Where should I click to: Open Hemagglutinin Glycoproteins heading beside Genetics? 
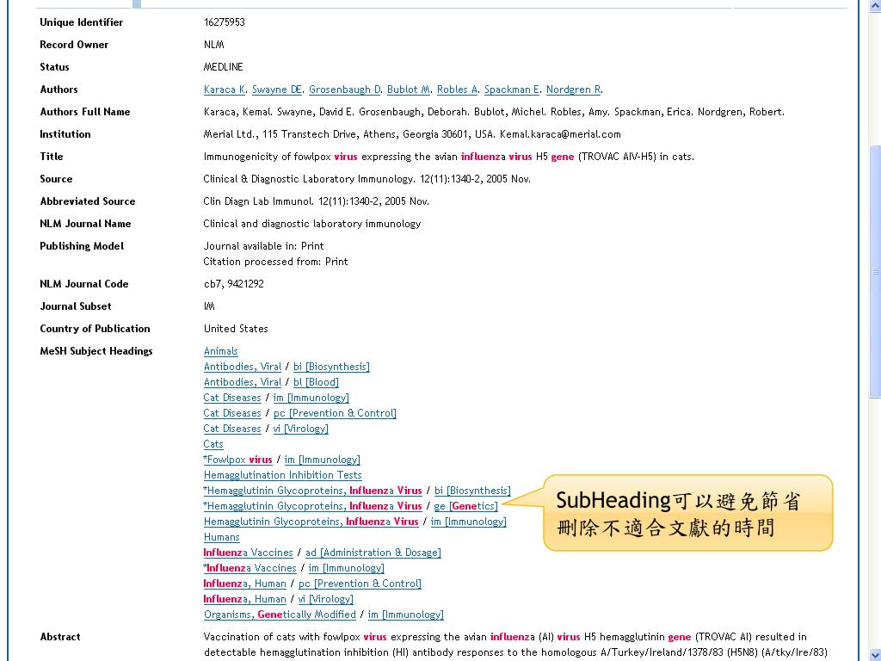point(312,506)
